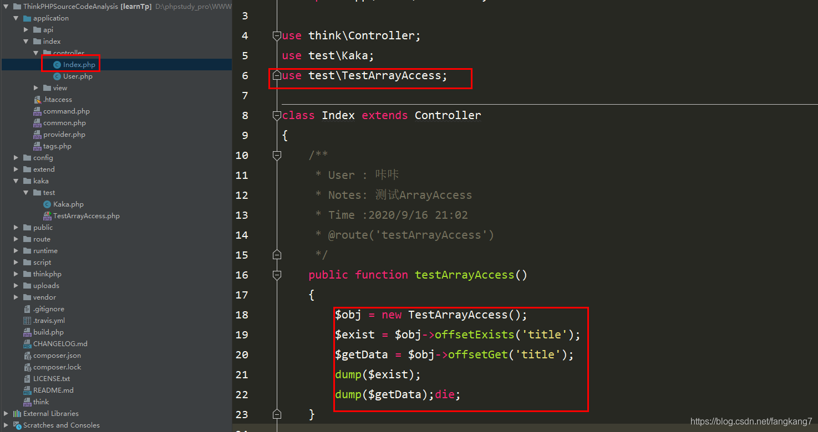Screen dimensions: 818x432
Task: Click 'new' keyword on line 18
Action: pyautogui.click(x=392, y=315)
